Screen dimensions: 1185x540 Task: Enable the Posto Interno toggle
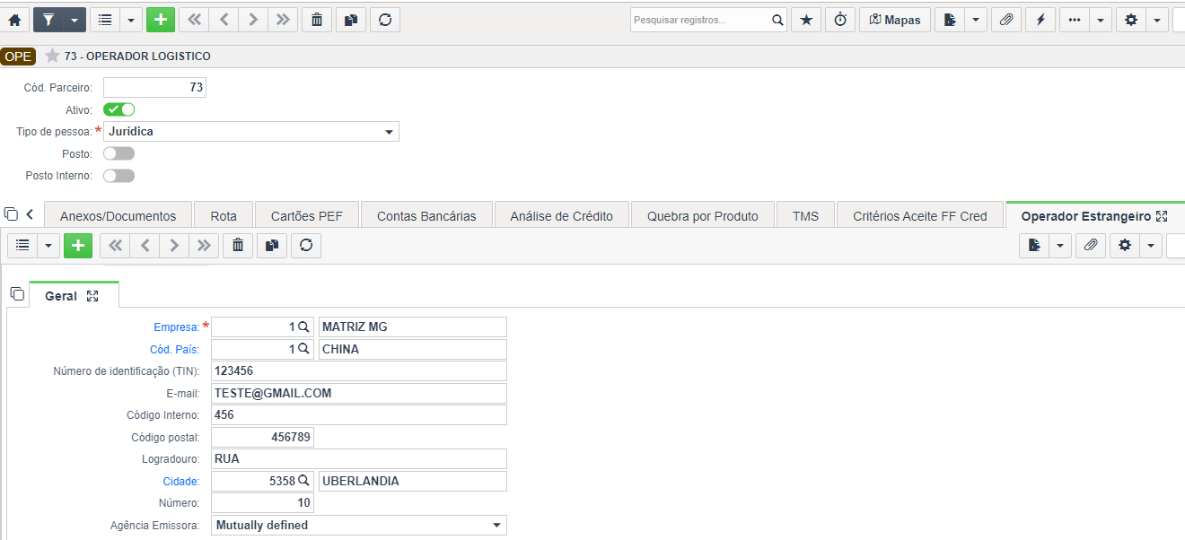click(118, 176)
